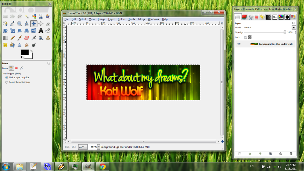The image size is (304, 171).
Task: Set Move mode to layer
Action: pyautogui.click(x=11, y=68)
